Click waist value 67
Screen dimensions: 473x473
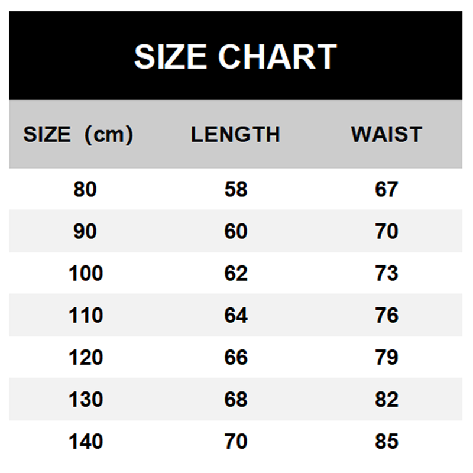click(x=387, y=190)
